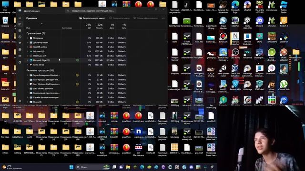The height and width of the screenshot is (171, 305).
Task: Select the uTorrent Web desktop shortcut
Action: pyautogui.click(x=284, y=85)
